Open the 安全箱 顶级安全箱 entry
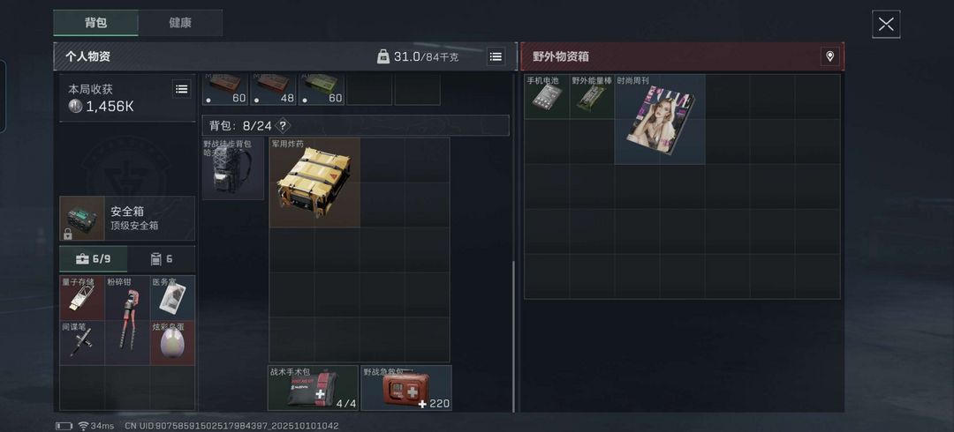This screenshot has height=432, width=954. pyautogui.click(x=127, y=218)
